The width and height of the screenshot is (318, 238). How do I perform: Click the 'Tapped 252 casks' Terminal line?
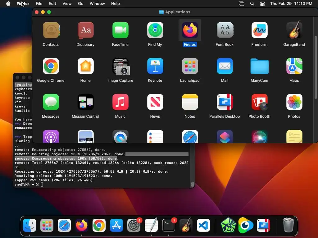[x=55, y=180]
